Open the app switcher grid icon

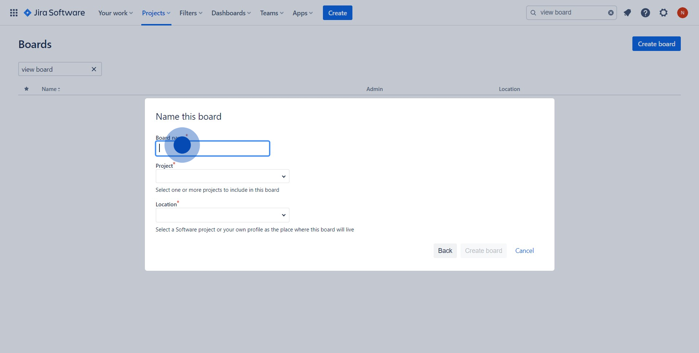coord(14,13)
